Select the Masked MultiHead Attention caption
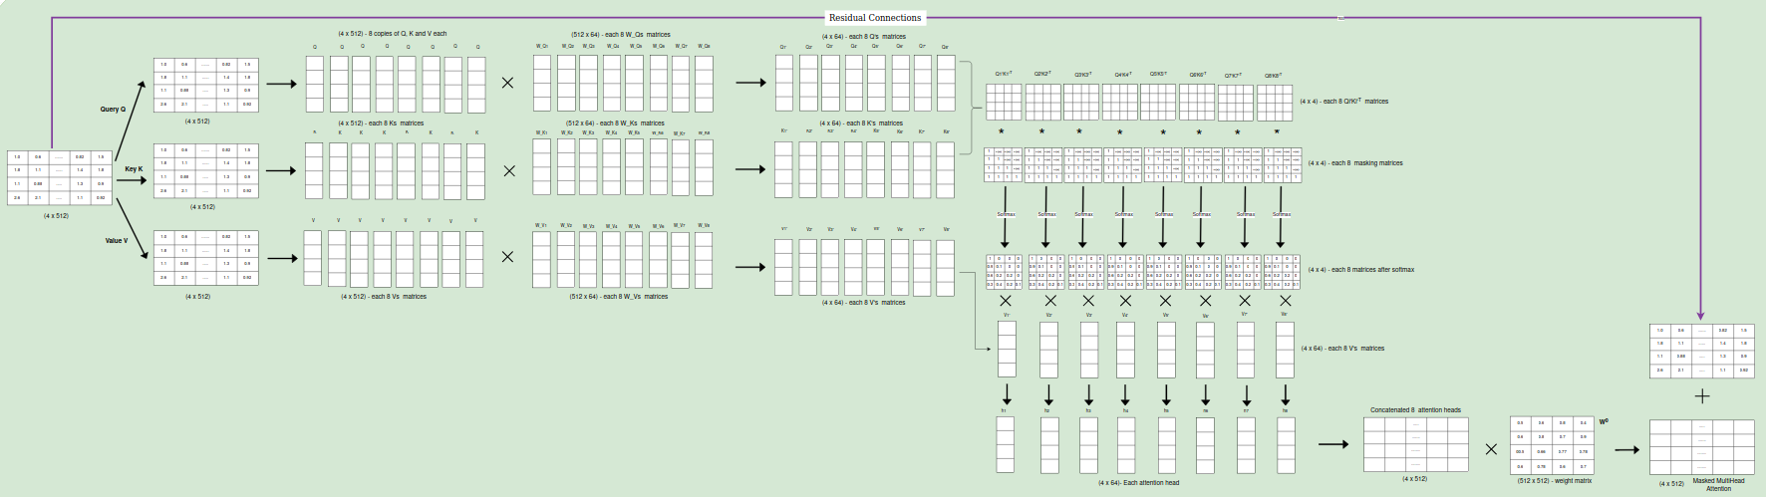 click(x=1718, y=485)
